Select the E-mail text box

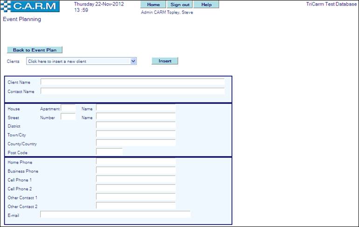pos(115,215)
